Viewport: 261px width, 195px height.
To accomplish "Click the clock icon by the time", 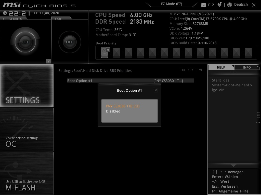I will pyautogui.click(x=5, y=13).
